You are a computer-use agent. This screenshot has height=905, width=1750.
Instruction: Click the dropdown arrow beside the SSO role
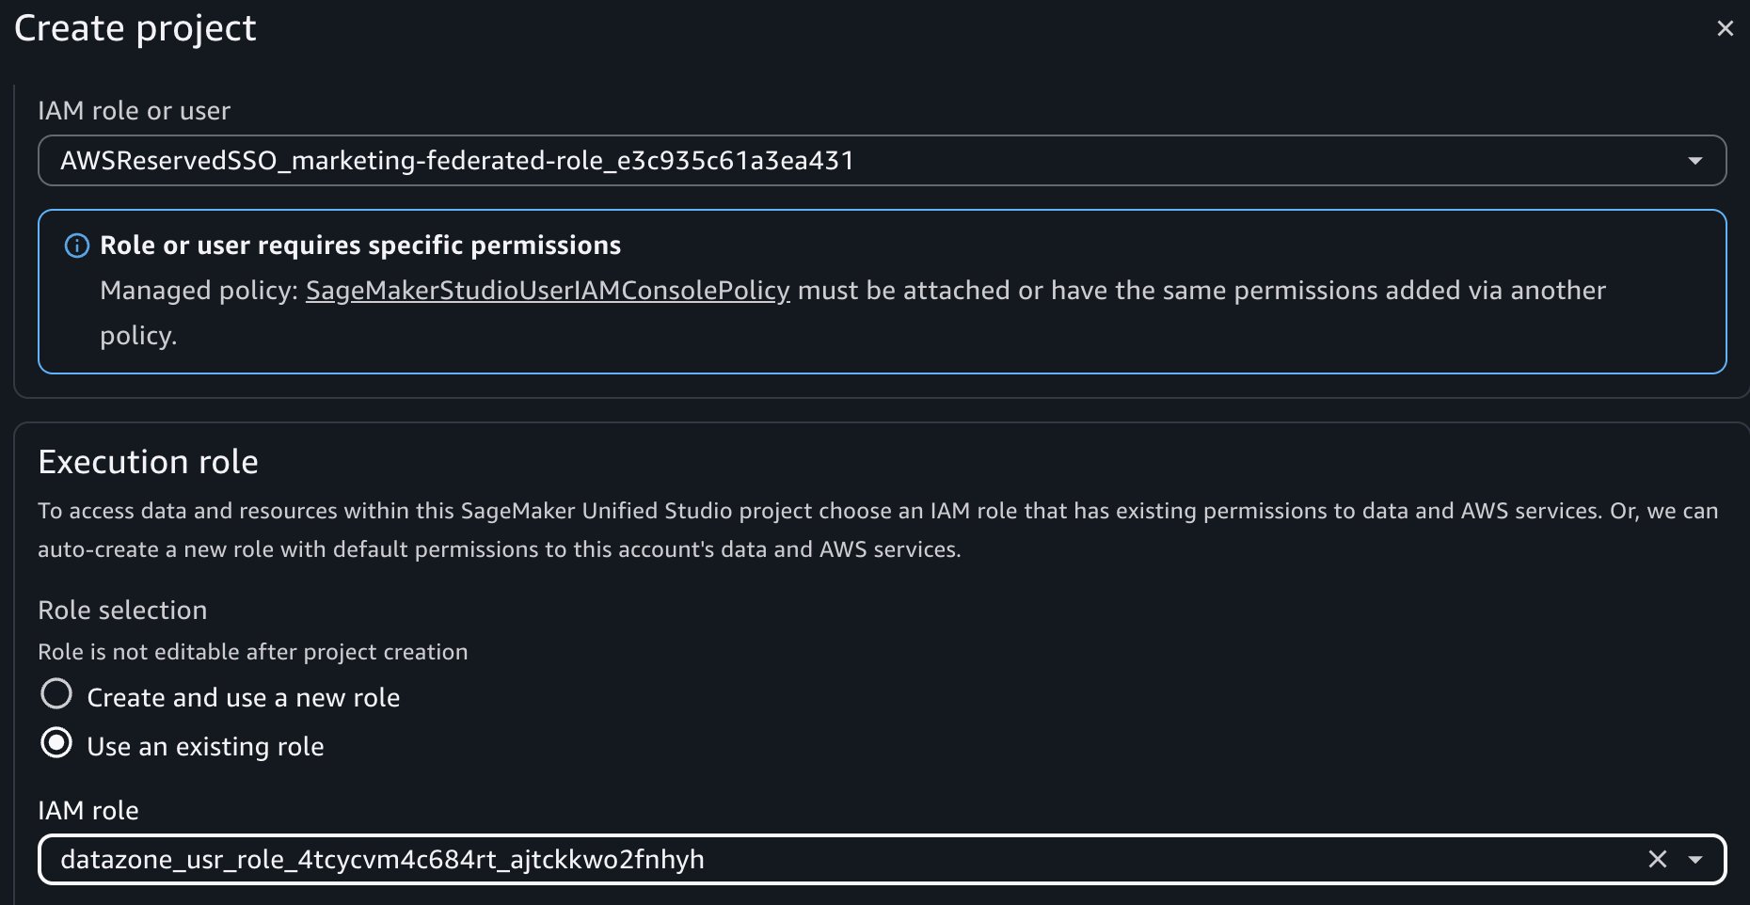point(1694,160)
